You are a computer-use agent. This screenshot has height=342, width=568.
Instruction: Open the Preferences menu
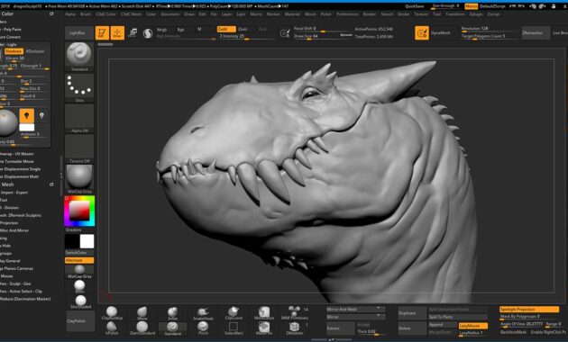[347, 14]
